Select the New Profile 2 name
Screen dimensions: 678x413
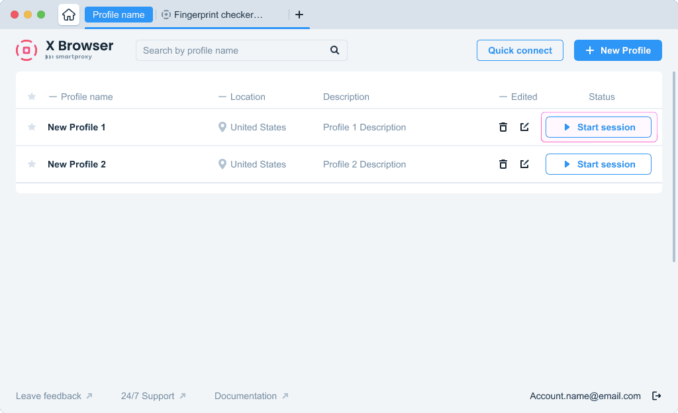coord(77,164)
